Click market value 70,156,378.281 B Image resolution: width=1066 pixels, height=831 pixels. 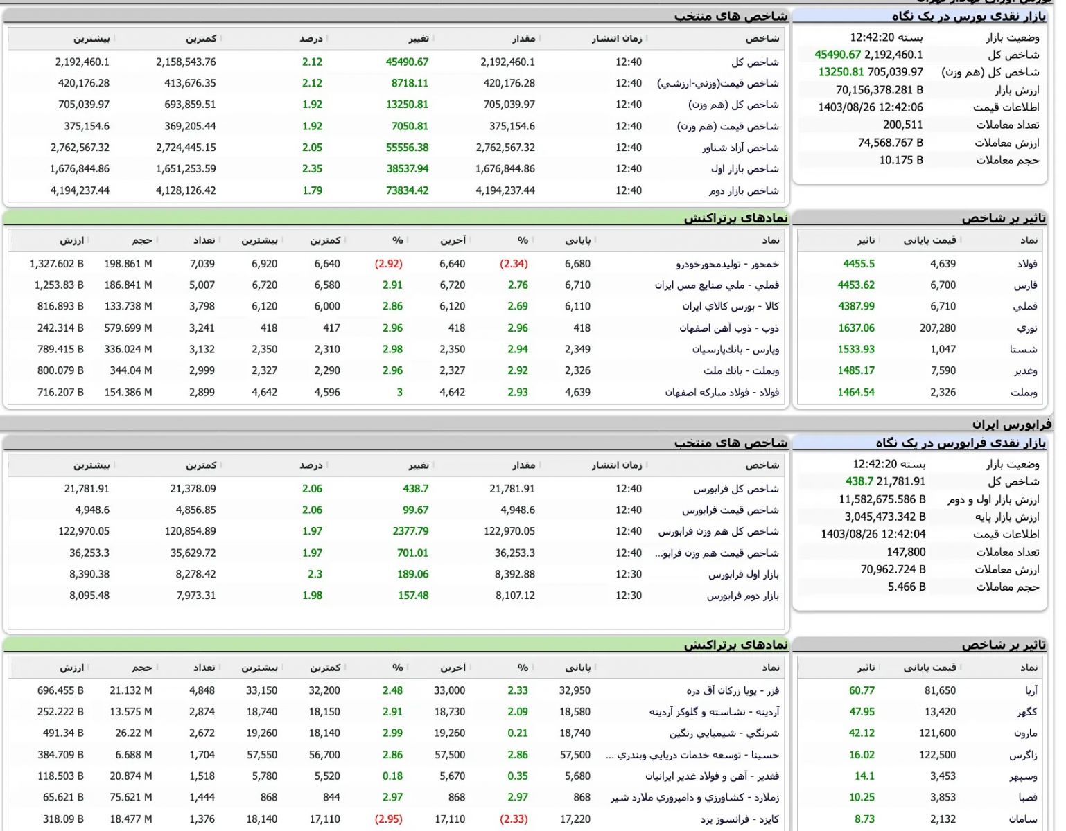(880, 90)
